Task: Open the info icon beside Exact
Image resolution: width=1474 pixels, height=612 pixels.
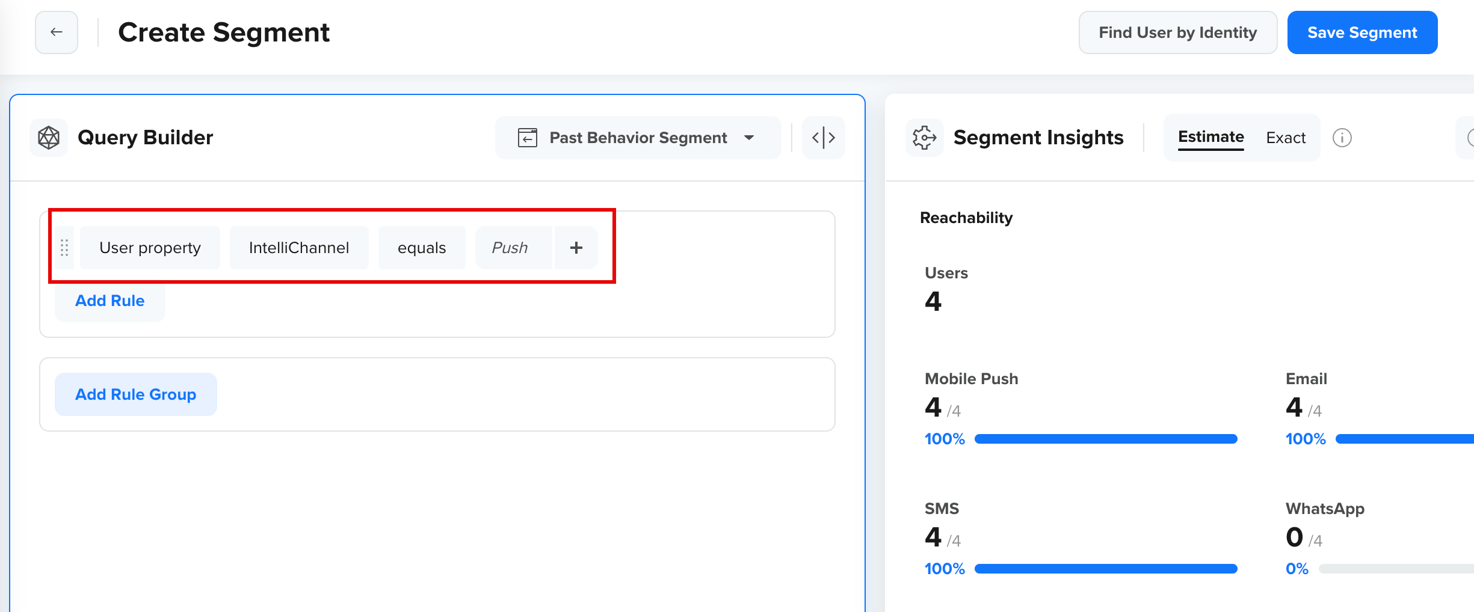Action: coord(1342,138)
